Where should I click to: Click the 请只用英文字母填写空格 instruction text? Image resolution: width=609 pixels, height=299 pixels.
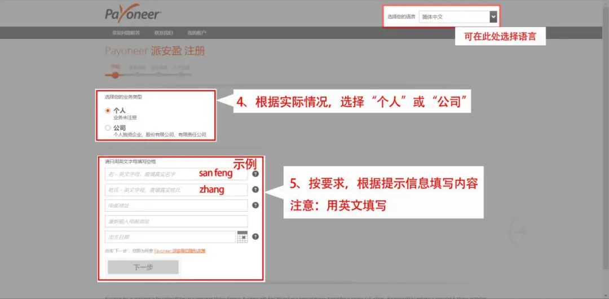pyautogui.click(x=130, y=161)
